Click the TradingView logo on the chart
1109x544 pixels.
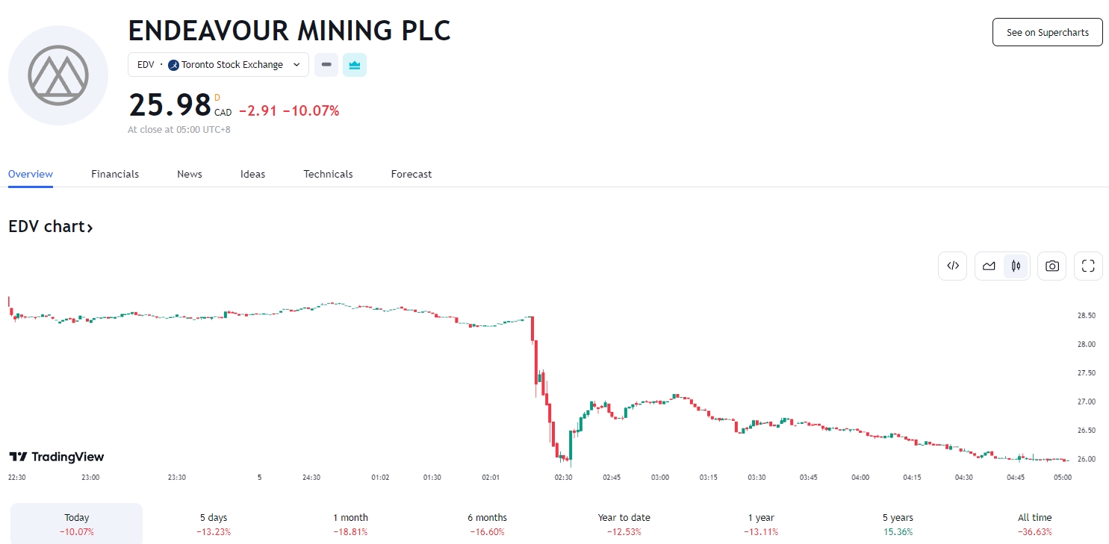[x=56, y=457]
